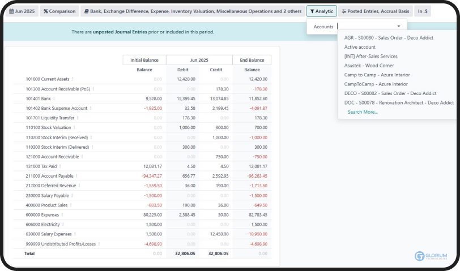Select CampToCamp - Azure Interior option
The height and width of the screenshot is (271, 460).
(376, 84)
